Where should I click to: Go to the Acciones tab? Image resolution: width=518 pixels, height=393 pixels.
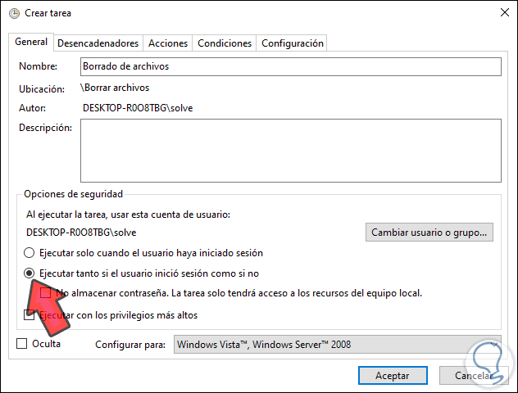(168, 43)
